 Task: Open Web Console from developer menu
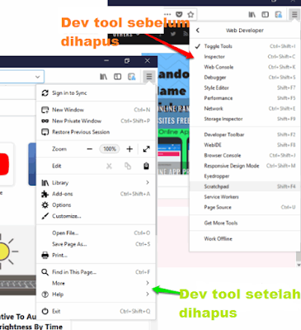tap(245, 67)
